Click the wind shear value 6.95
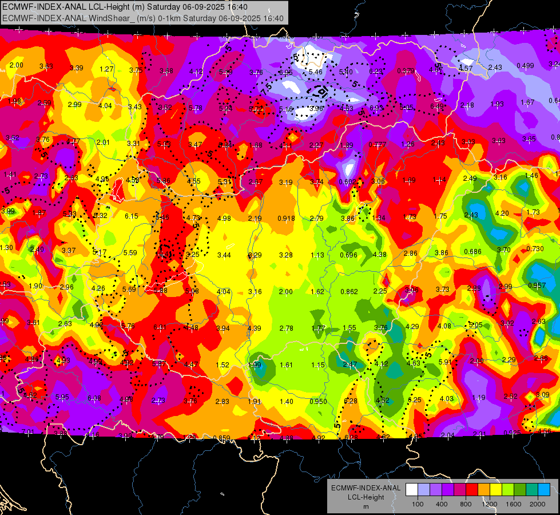This screenshot has width=560, height=515. 285,72
